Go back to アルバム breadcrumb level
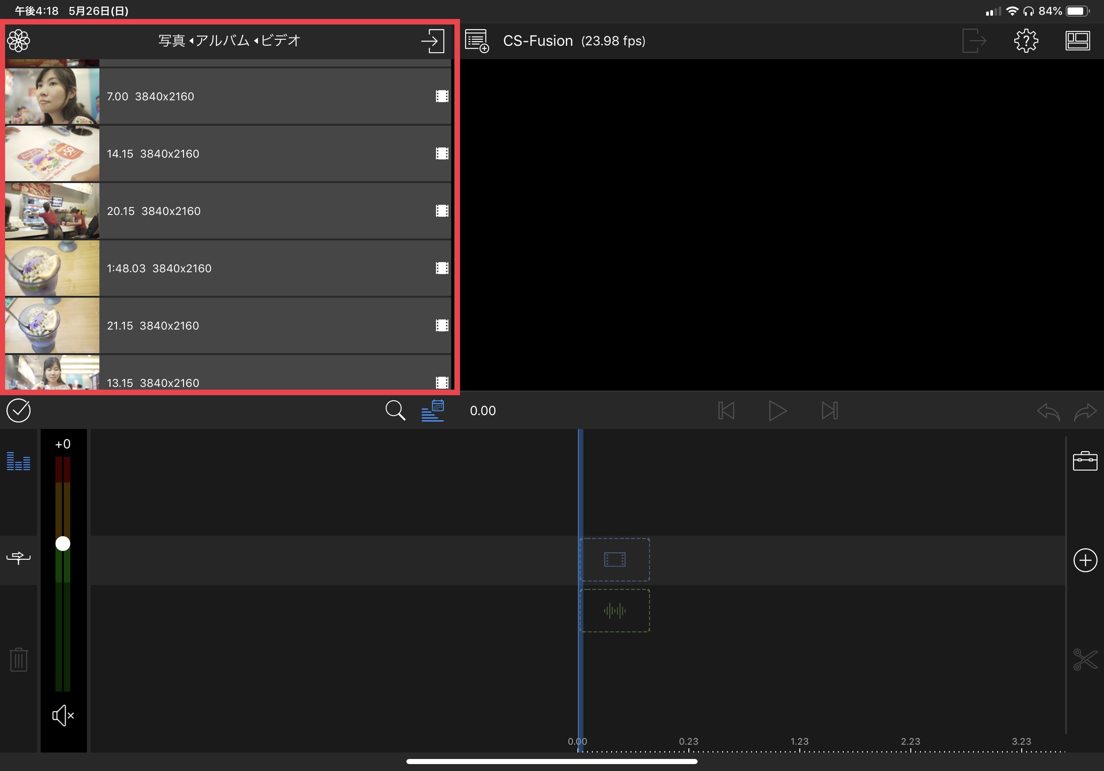The width and height of the screenshot is (1104, 771). (x=222, y=41)
